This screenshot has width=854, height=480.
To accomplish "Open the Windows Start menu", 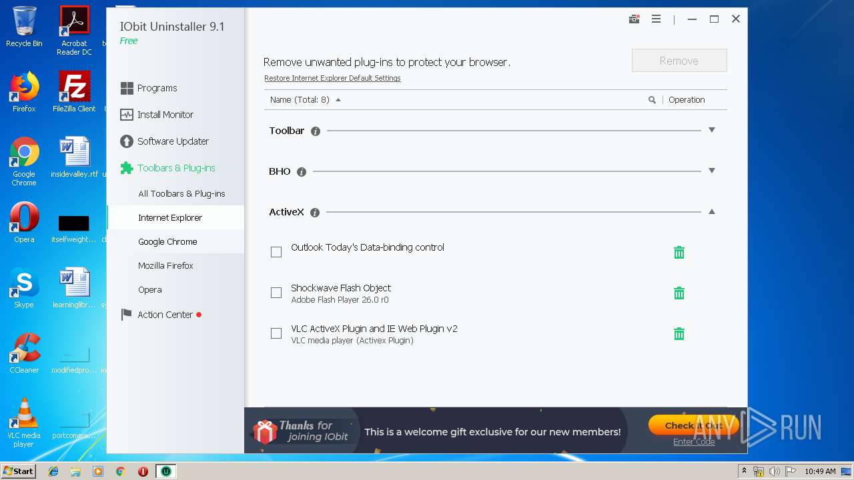I will (x=19, y=471).
